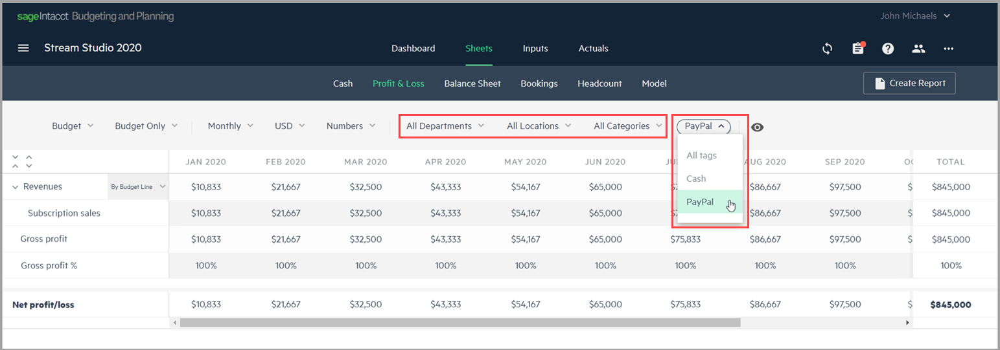Image resolution: width=1000 pixels, height=350 pixels.
Task: Open the Numbers format dropdown
Action: (351, 126)
